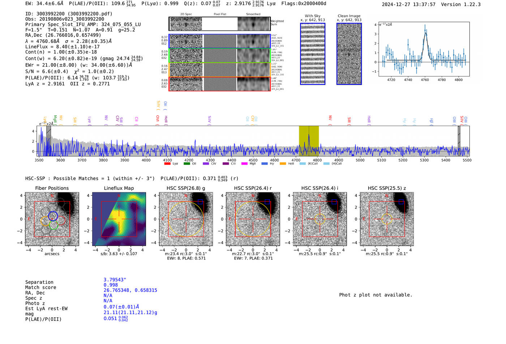Open the Fiber Positions cutout image
This screenshot has height=344, width=506.
52,219
